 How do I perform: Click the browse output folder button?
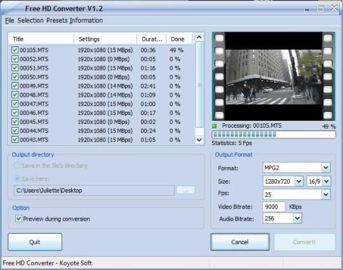185,191
